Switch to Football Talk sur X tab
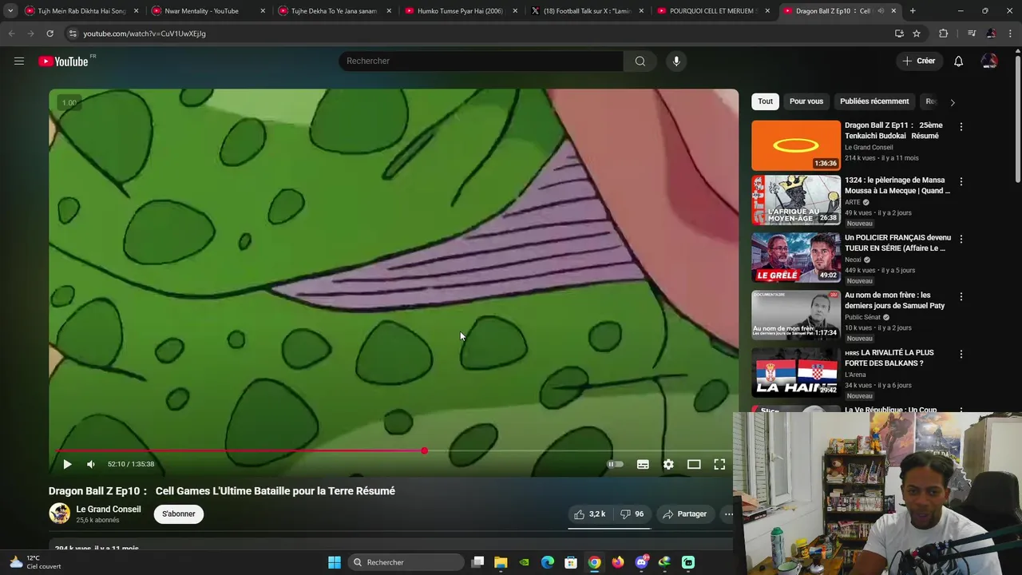Viewport: 1022px width, 575px height. tap(587, 11)
